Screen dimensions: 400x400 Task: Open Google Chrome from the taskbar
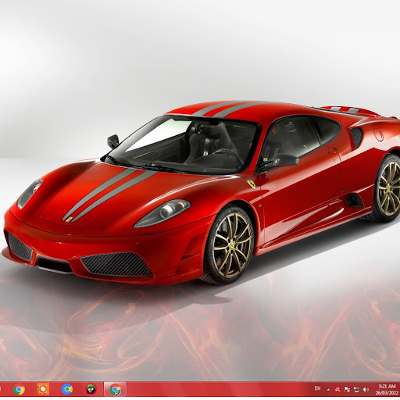(19, 390)
